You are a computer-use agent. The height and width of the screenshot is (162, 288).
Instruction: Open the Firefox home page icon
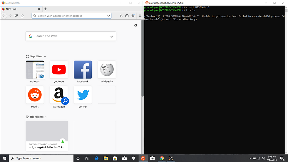22,16
